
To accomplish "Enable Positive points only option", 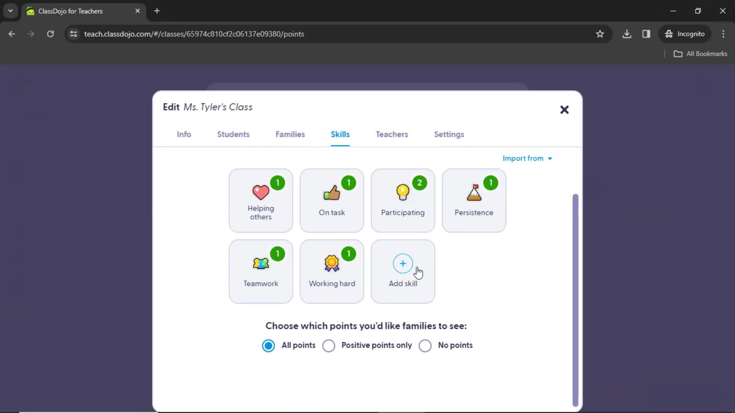I will pos(328,345).
